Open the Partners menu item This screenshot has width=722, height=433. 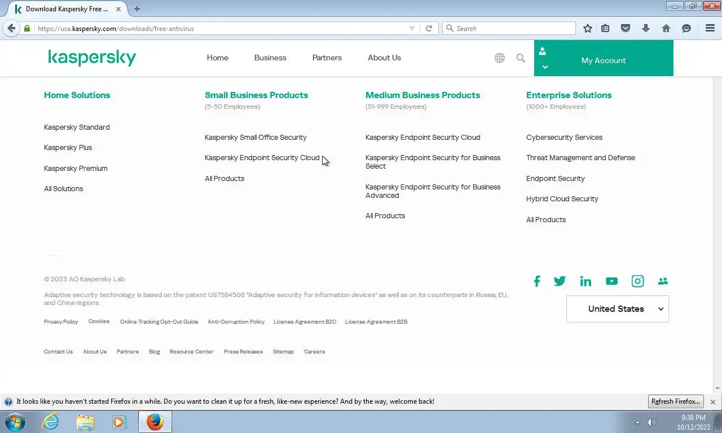(x=327, y=58)
